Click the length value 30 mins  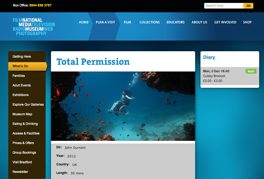pos(77,173)
